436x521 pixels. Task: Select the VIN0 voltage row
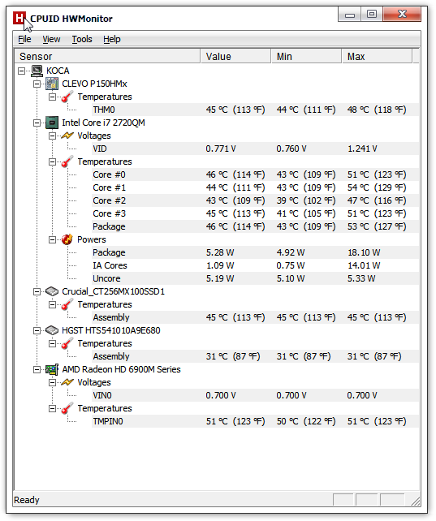[255, 395]
